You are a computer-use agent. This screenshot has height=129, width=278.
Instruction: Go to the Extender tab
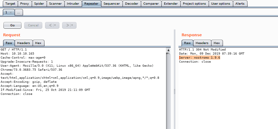pos(171,3)
